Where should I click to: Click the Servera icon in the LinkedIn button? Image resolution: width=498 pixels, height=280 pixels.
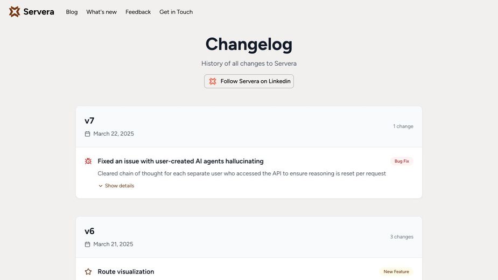(213, 81)
